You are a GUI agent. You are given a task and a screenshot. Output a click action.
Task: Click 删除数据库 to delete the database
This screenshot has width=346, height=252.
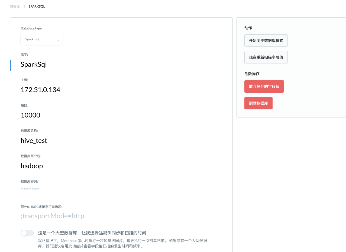pyautogui.click(x=258, y=103)
